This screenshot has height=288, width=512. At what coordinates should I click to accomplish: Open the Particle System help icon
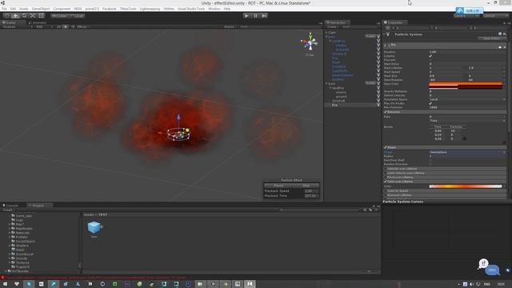click(500, 34)
